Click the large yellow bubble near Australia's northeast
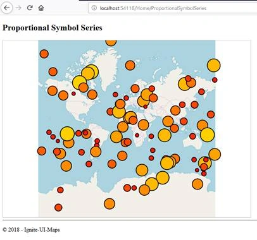Screen dimensions: 257x240 tap(208, 135)
